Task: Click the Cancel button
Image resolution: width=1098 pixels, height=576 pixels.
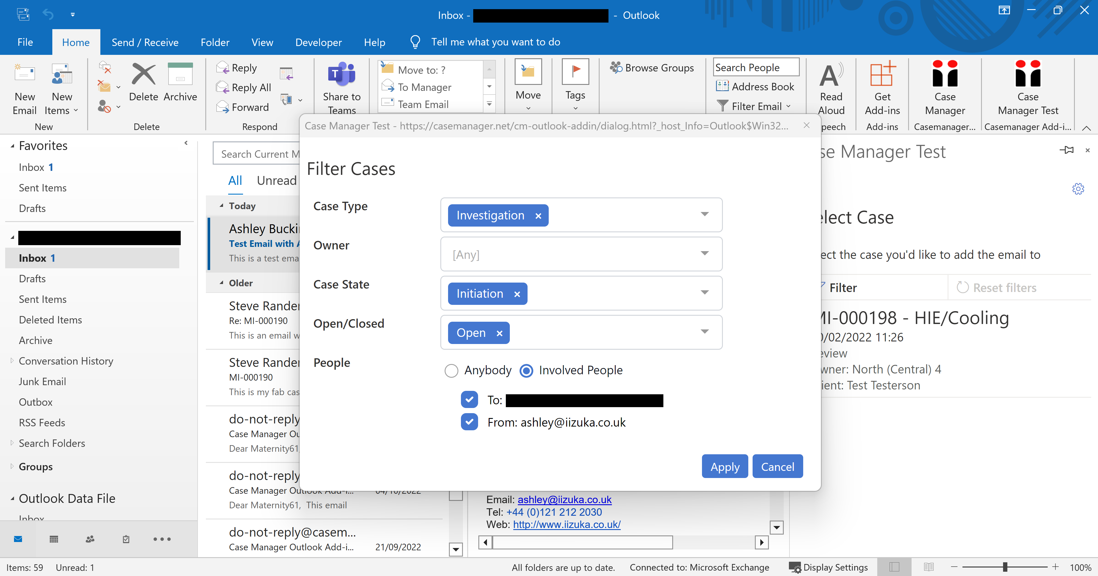Action: point(777,467)
